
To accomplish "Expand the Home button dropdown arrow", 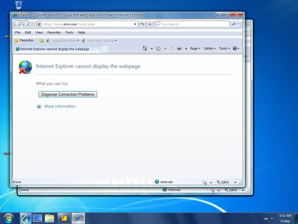I will tap(152, 49).
